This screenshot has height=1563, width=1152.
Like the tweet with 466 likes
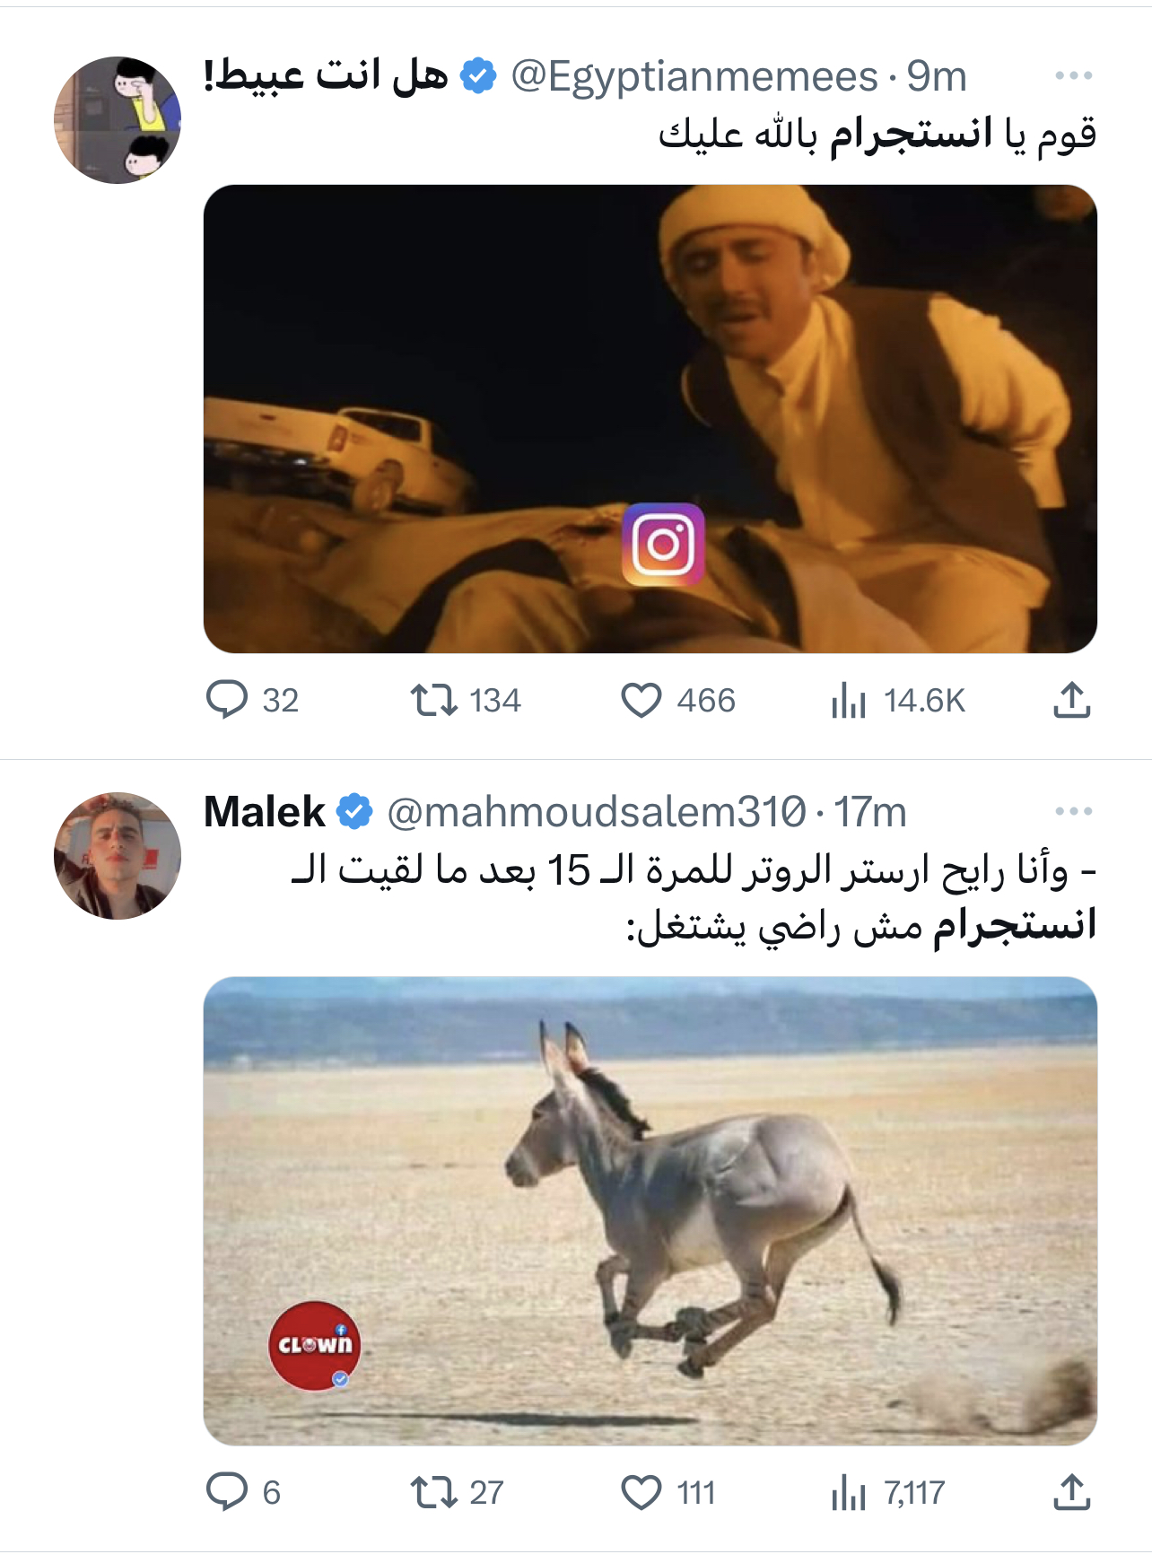(x=641, y=700)
